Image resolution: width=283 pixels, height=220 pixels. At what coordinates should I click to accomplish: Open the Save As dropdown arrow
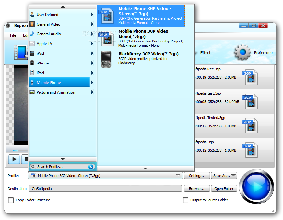[x=233, y=175]
